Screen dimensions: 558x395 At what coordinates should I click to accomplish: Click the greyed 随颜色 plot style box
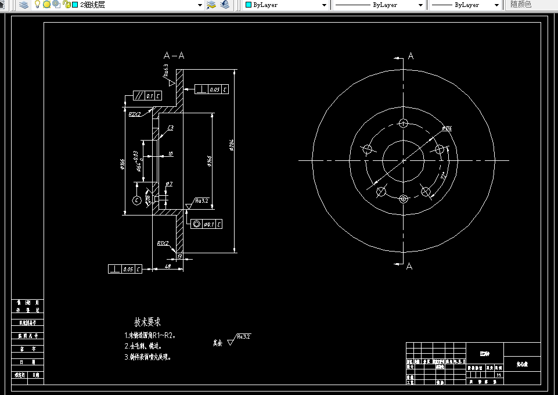point(531,5)
